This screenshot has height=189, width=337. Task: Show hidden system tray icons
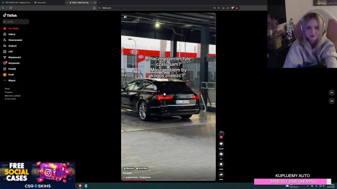coord(308,186)
